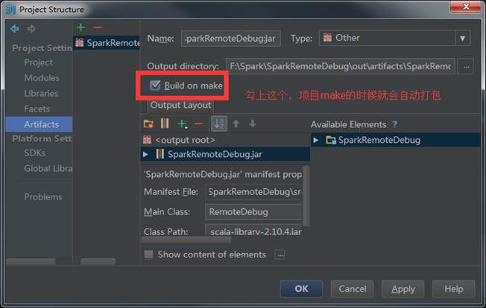The image size is (486, 308).
Task: Click the Name input field
Action: tap(231, 39)
